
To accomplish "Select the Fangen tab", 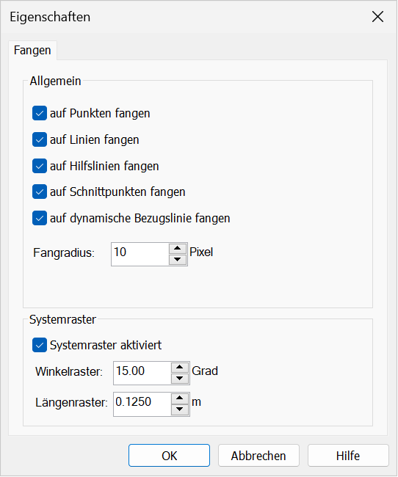I will click(32, 50).
